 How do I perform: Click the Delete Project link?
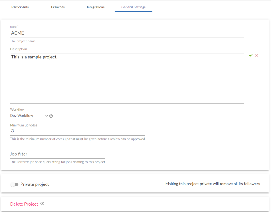click(x=24, y=204)
